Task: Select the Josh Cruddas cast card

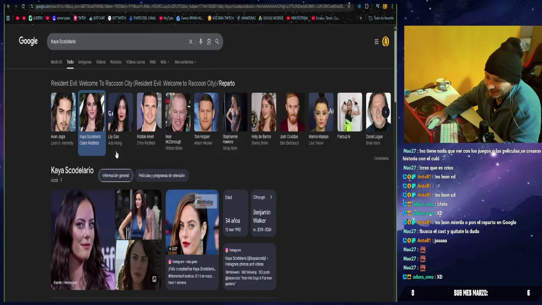Action: 293,119
